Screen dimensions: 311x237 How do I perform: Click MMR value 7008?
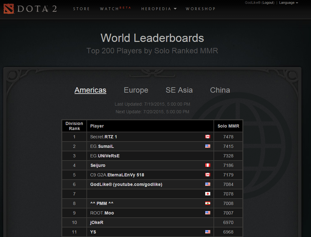click(228, 203)
